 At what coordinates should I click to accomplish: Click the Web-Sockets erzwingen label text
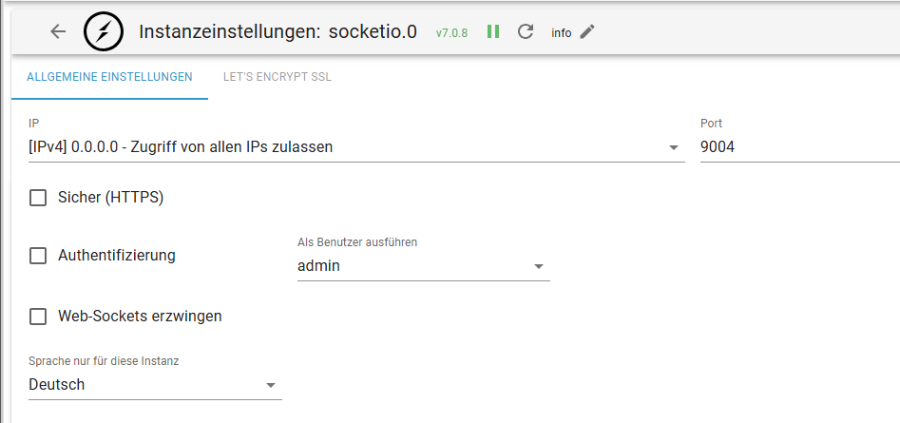[140, 317]
